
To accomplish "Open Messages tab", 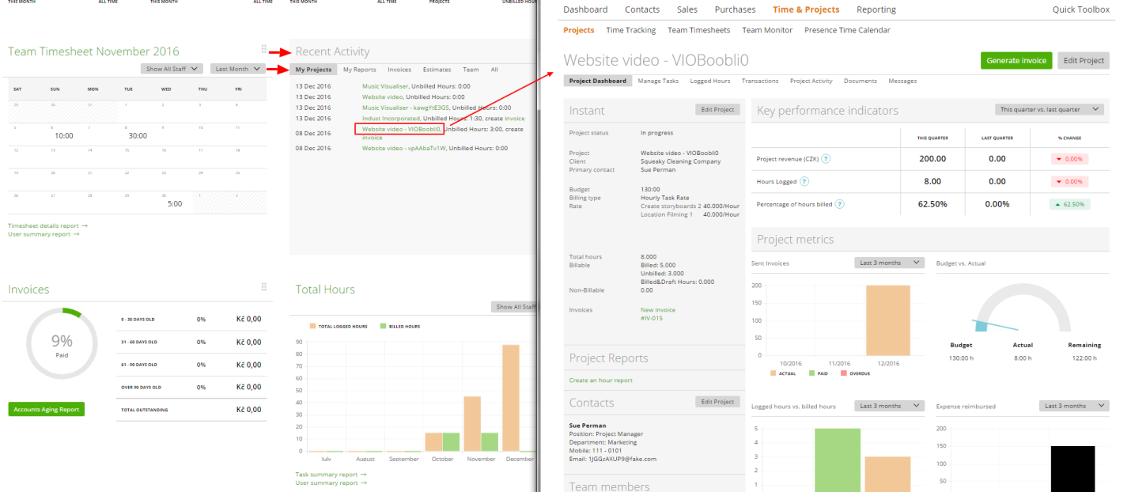I will coord(902,81).
